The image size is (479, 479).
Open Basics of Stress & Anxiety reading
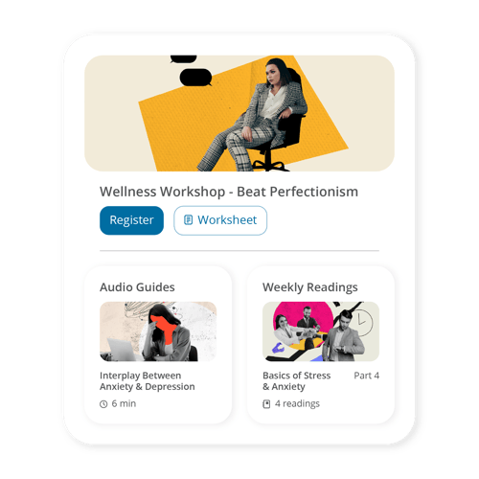pyautogui.click(x=296, y=381)
